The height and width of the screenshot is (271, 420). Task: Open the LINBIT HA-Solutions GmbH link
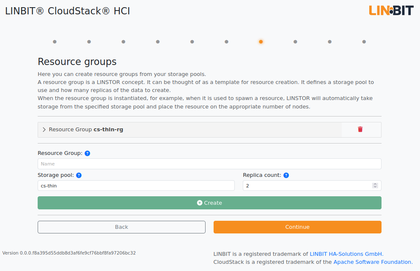pyautogui.click(x=346, y=254)
